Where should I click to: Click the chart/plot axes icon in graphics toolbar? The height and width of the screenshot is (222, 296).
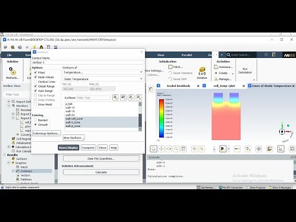(281, 149)
